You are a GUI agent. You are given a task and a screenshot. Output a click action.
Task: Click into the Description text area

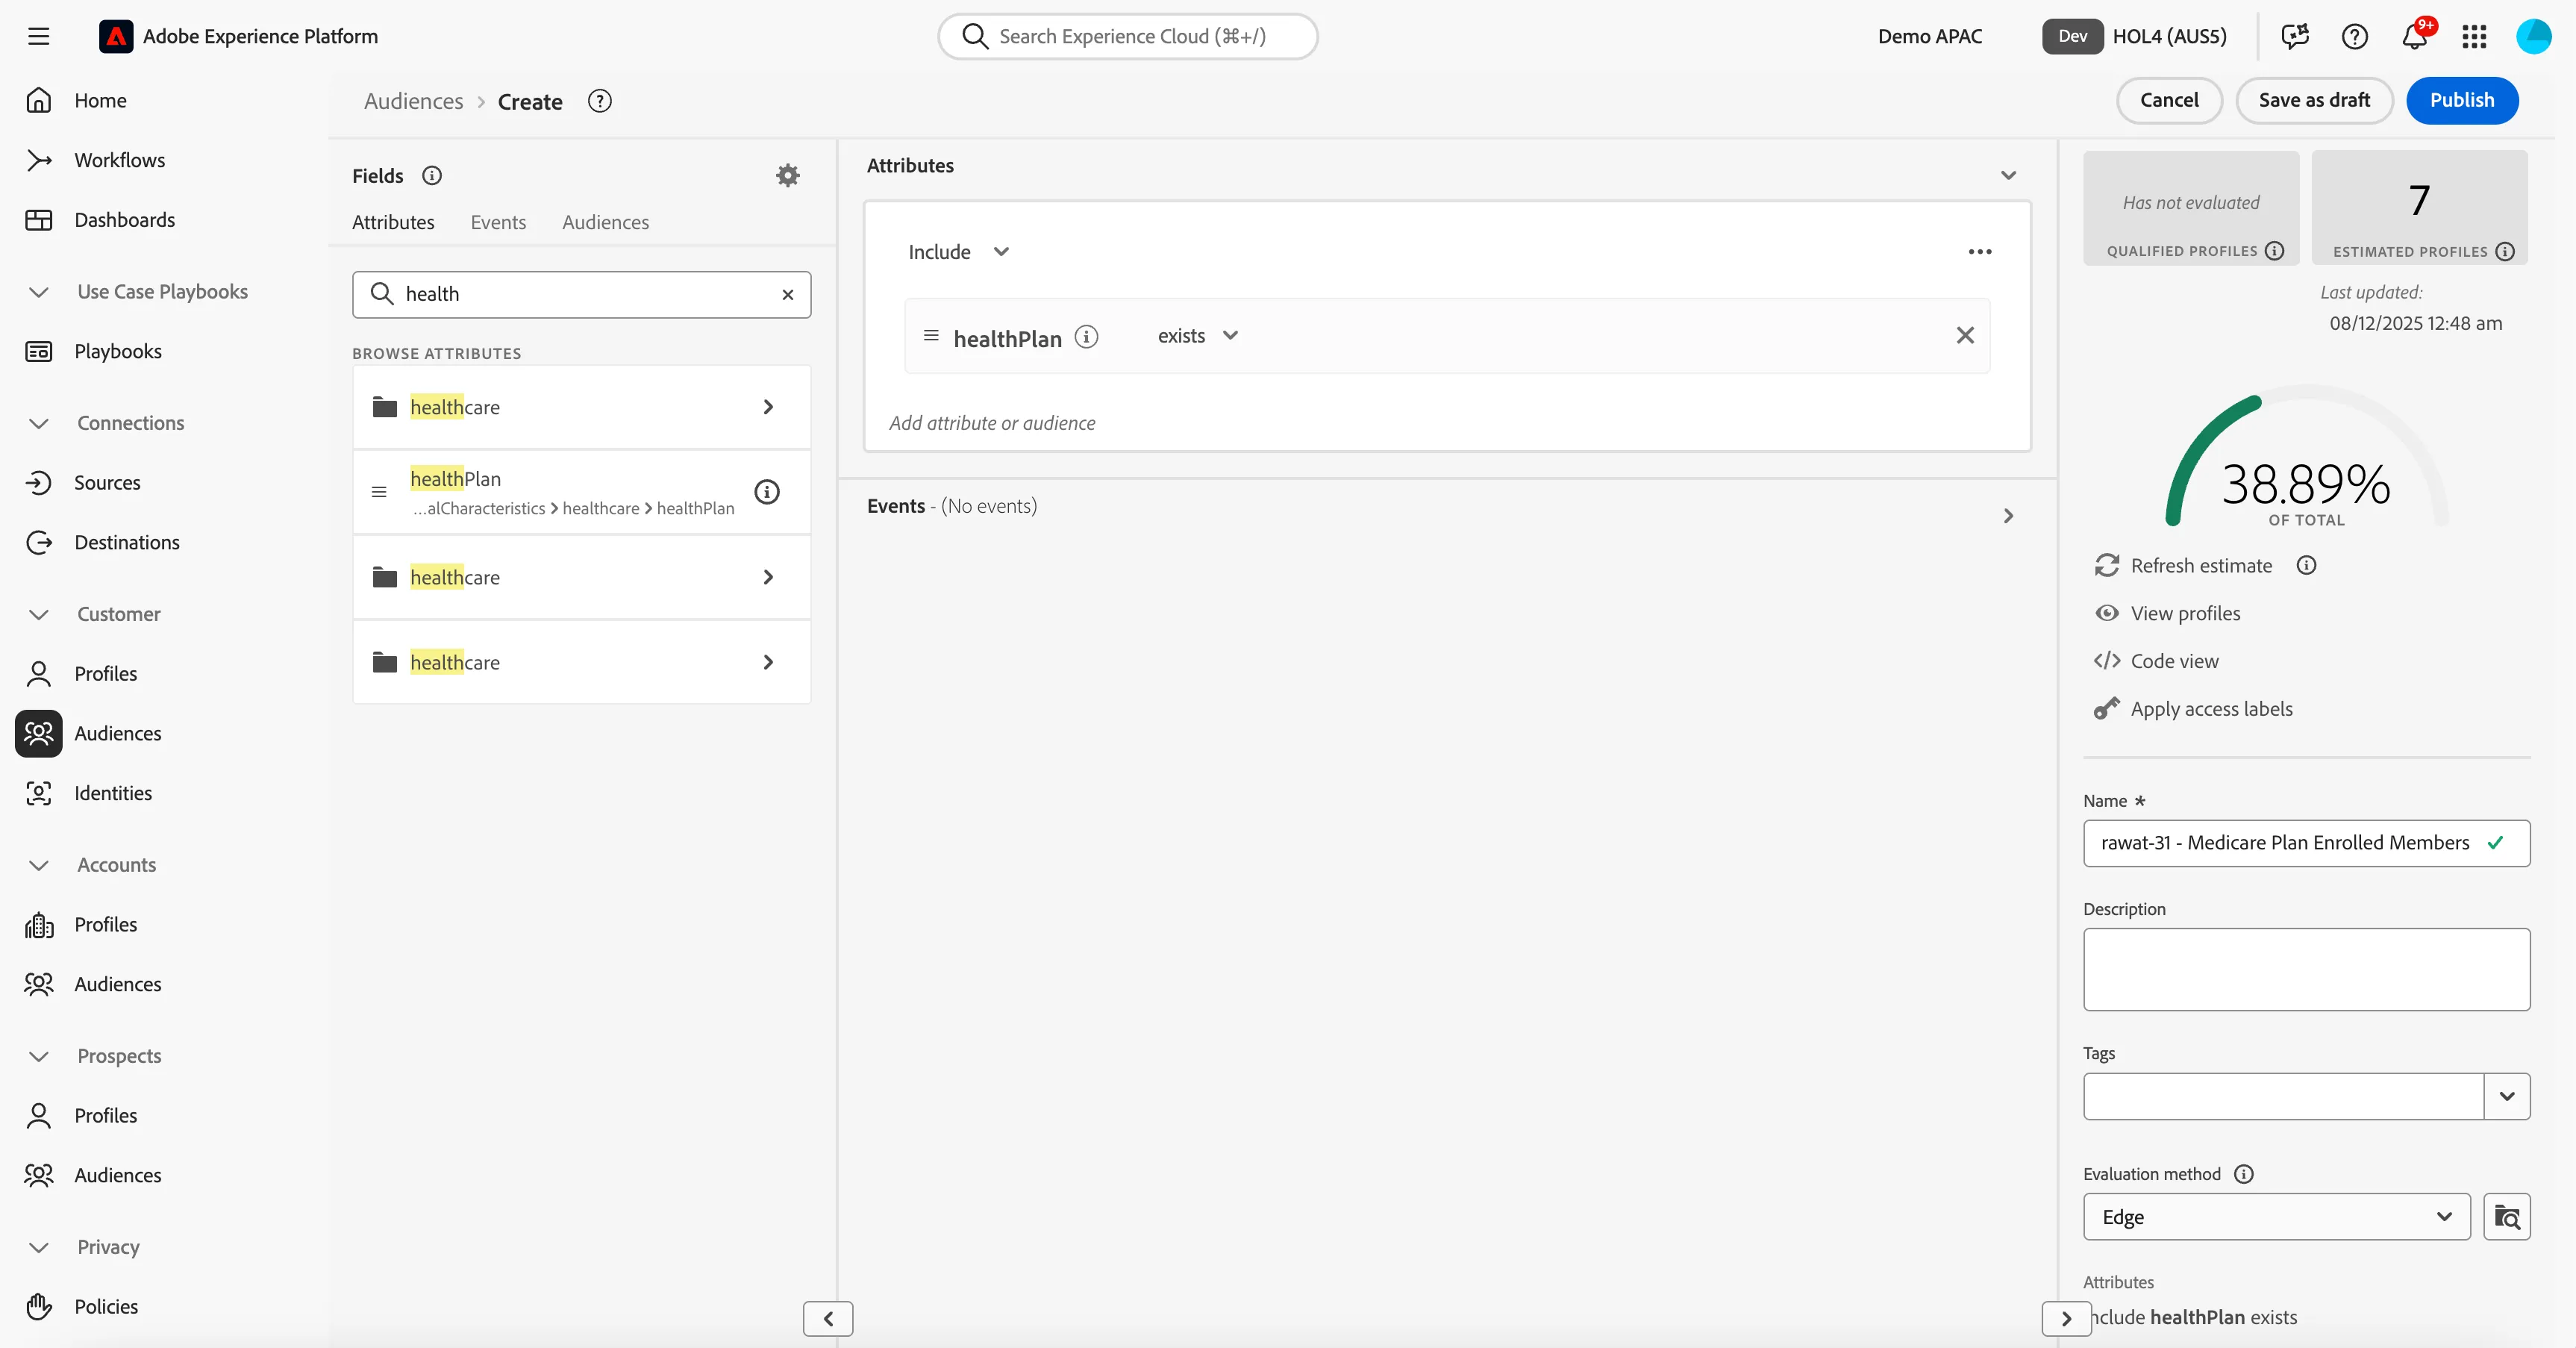point(2306,969)
